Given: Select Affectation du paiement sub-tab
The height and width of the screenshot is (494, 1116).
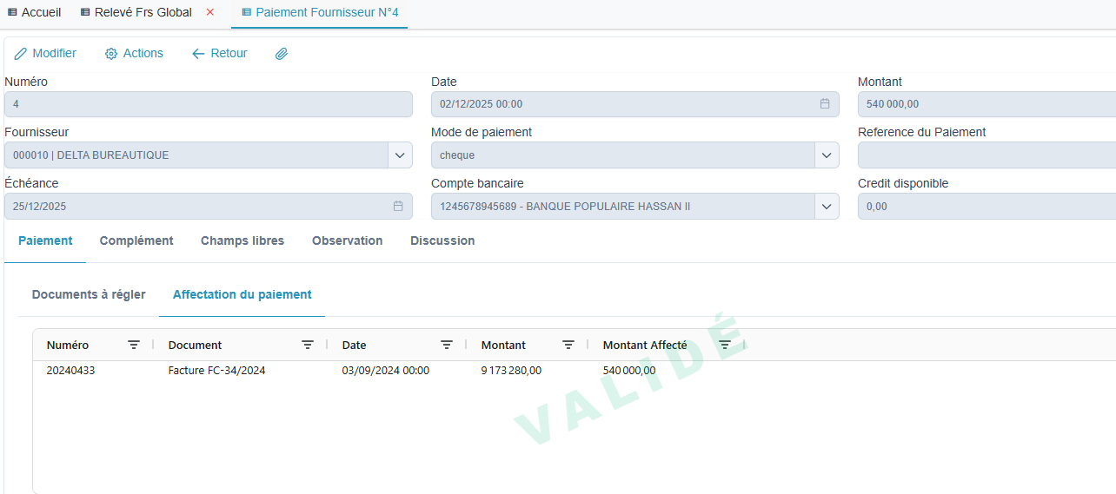Looking at the screenshot, I should (242, 294).
